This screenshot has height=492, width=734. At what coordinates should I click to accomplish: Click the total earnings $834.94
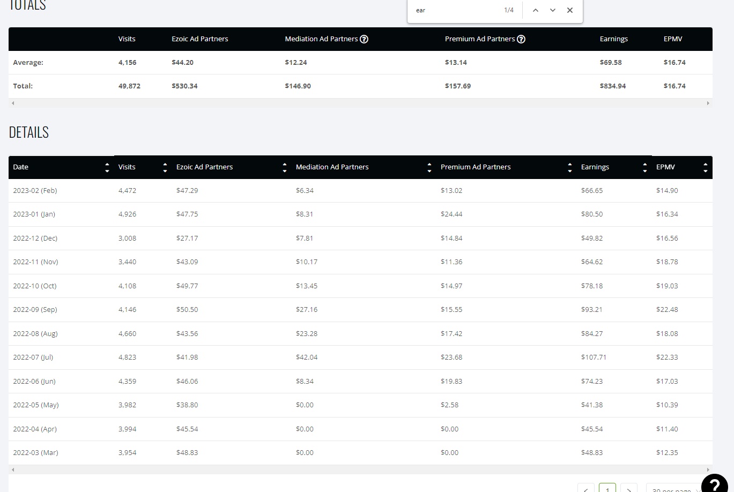[613, 86]
